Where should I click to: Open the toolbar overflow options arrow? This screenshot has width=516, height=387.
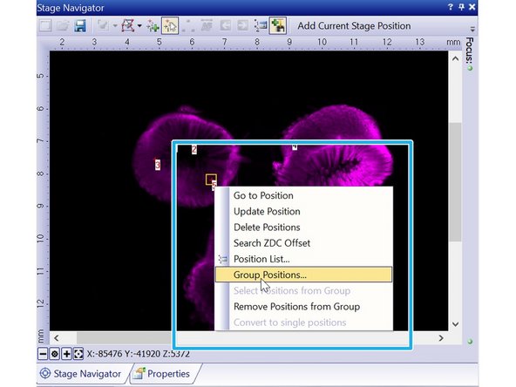click(472, 30)
